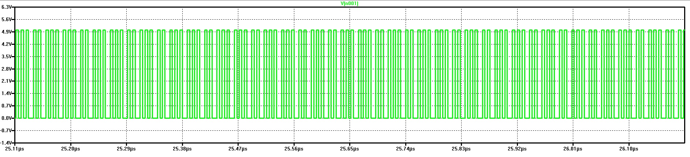Click the 25.65µs time axis label
This screenshot has width=690, height=157.
350,149
